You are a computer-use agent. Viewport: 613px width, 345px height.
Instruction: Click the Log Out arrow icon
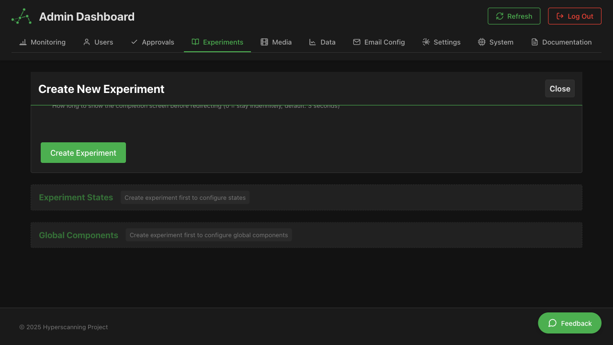(x=559, y=16)
